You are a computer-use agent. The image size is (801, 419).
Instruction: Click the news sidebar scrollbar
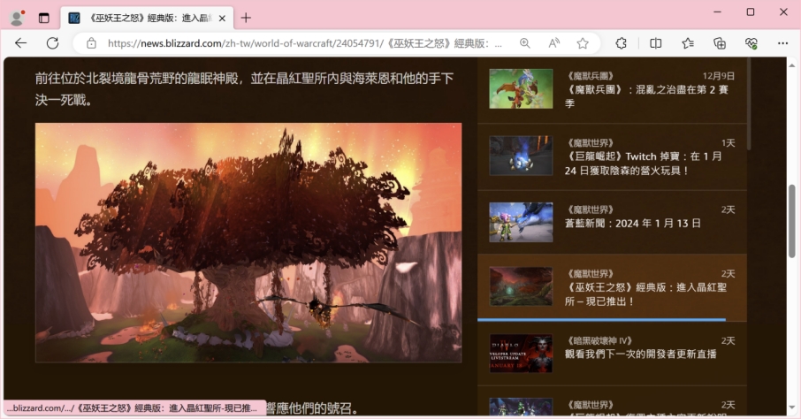[748, 103]
